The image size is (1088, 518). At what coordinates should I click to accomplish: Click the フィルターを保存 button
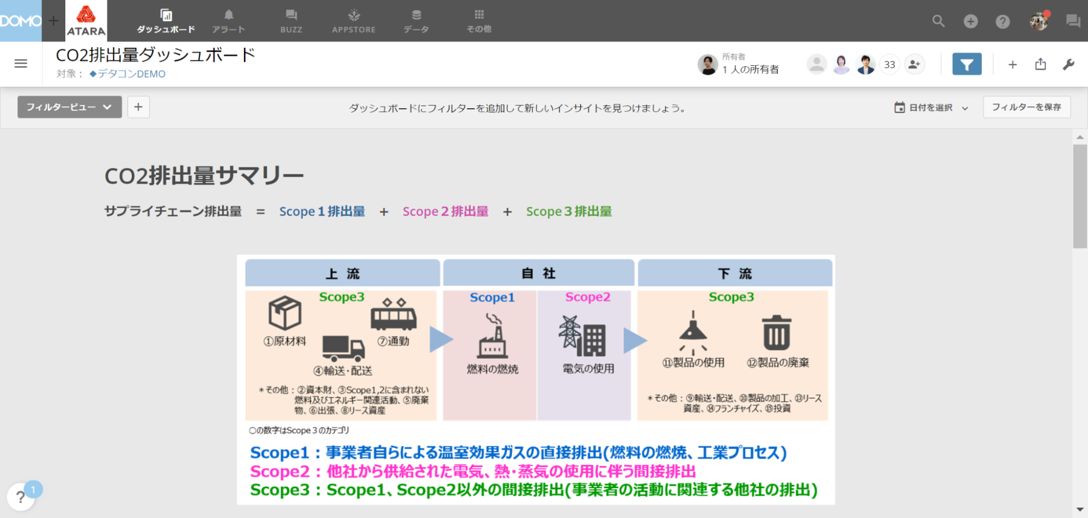point(1026,107)
